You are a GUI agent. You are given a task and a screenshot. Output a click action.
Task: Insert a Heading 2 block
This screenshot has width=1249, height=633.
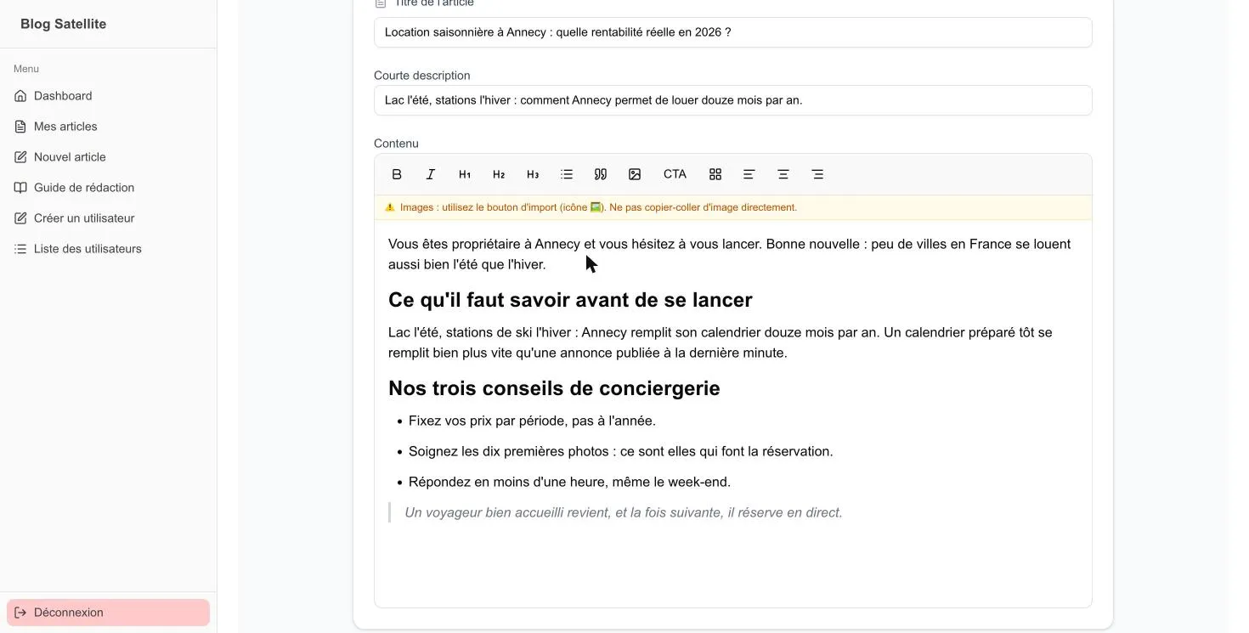tap(499, 174)
